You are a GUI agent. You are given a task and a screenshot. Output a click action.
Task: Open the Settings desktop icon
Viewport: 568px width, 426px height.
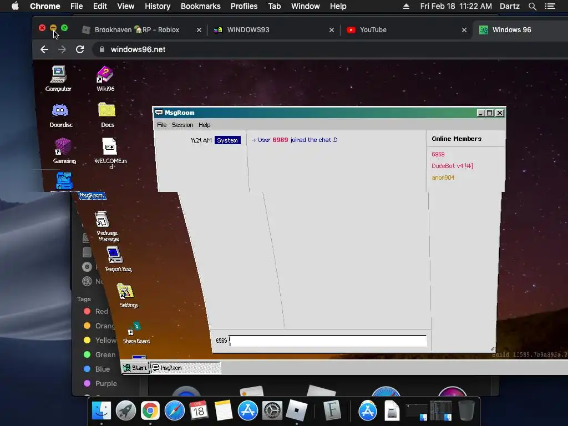coord(128,296)
